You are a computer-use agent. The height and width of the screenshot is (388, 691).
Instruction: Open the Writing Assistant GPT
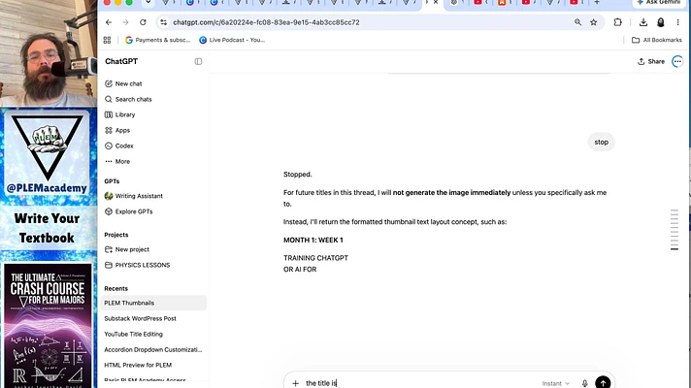click(x=152, y=196)
